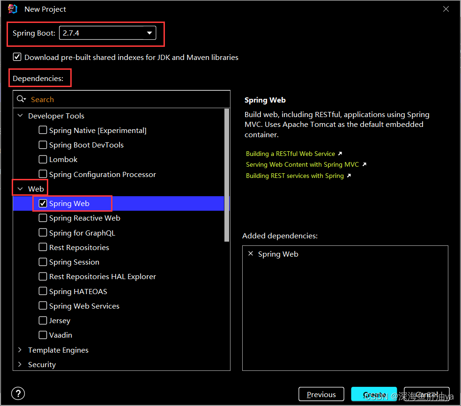Collapse the Developer Tools group
This screenshot has width=461, height=406.
[x=20, y=116]
